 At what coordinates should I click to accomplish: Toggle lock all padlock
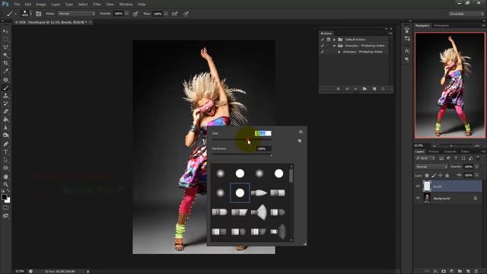pyautogui.click(x=447, y=176)
